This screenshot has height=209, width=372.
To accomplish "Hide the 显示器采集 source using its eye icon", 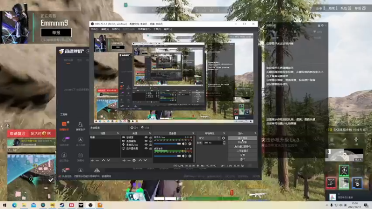I will pos(146,149).
